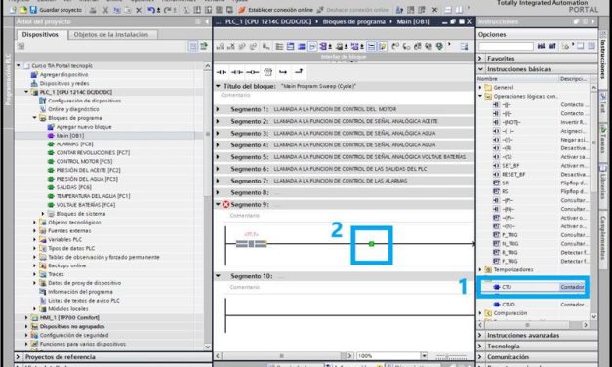Expand Segmento 5 network

(218, 157)
